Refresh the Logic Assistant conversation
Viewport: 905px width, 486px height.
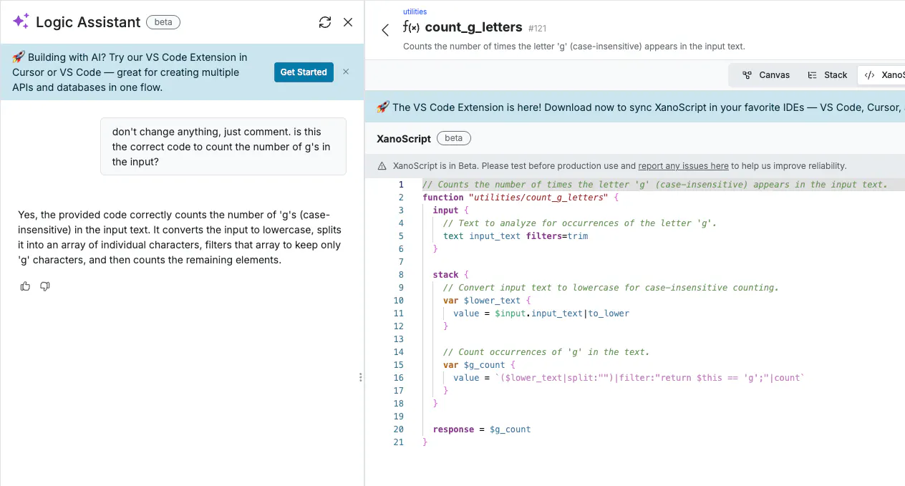tap(325, 22)
